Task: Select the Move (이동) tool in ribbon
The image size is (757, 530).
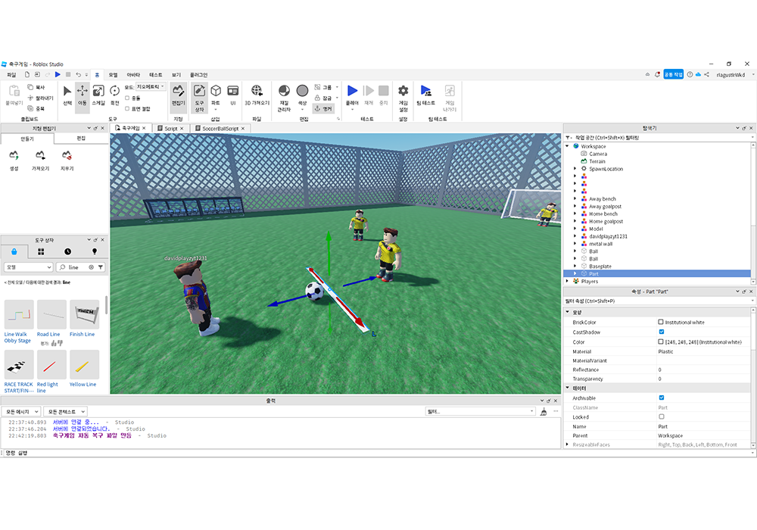Action: point(82,95)
